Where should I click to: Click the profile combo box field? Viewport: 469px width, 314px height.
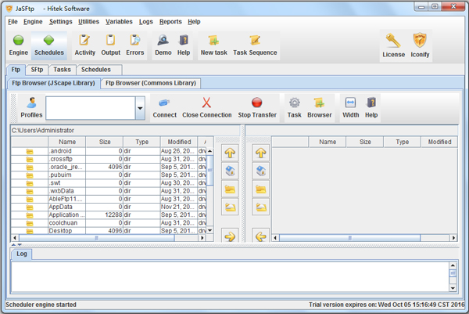coord(91,108)
